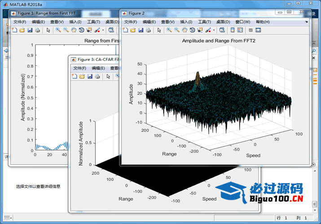Open 窗口(W) menu in Figure 2

coord(242,22)
